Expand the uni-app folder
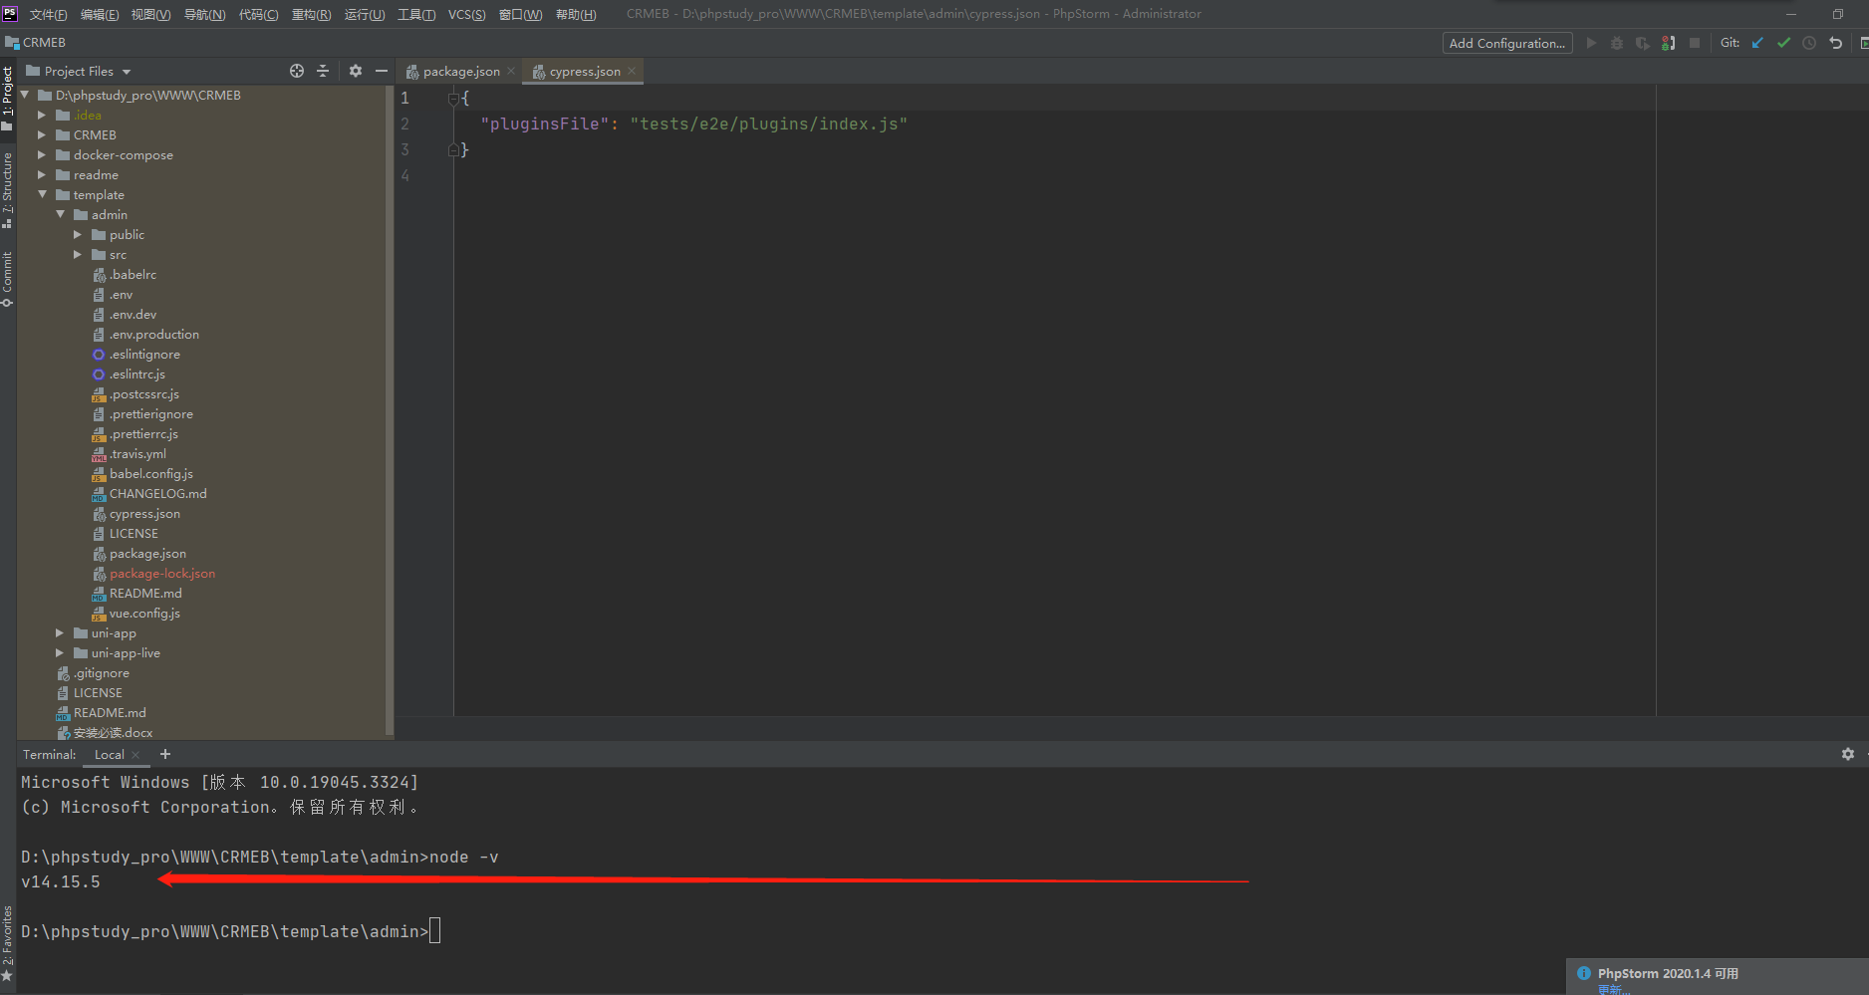 click(60, 633)
